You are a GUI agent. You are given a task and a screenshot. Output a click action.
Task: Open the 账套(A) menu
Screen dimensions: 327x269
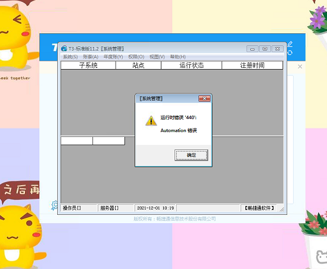91,57
